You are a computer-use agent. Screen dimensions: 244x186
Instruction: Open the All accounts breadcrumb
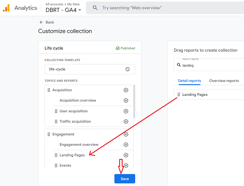click(x=54, y=4)
